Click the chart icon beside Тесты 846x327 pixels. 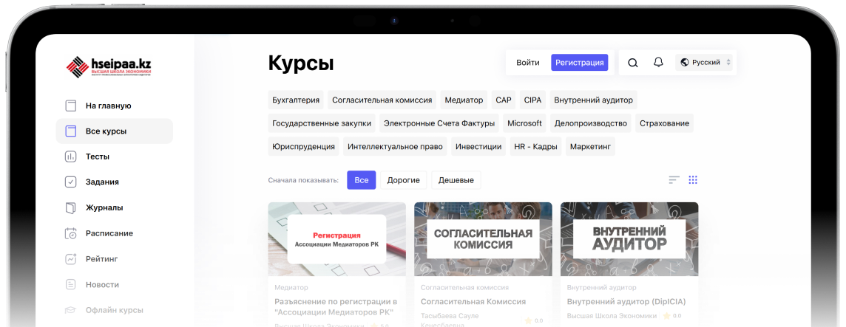(71, 156)
